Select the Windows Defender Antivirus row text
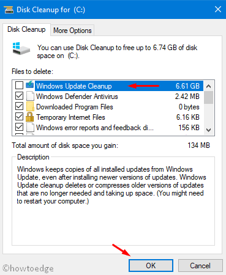Viewport: 226px width, 275px height. click(77, 97)
